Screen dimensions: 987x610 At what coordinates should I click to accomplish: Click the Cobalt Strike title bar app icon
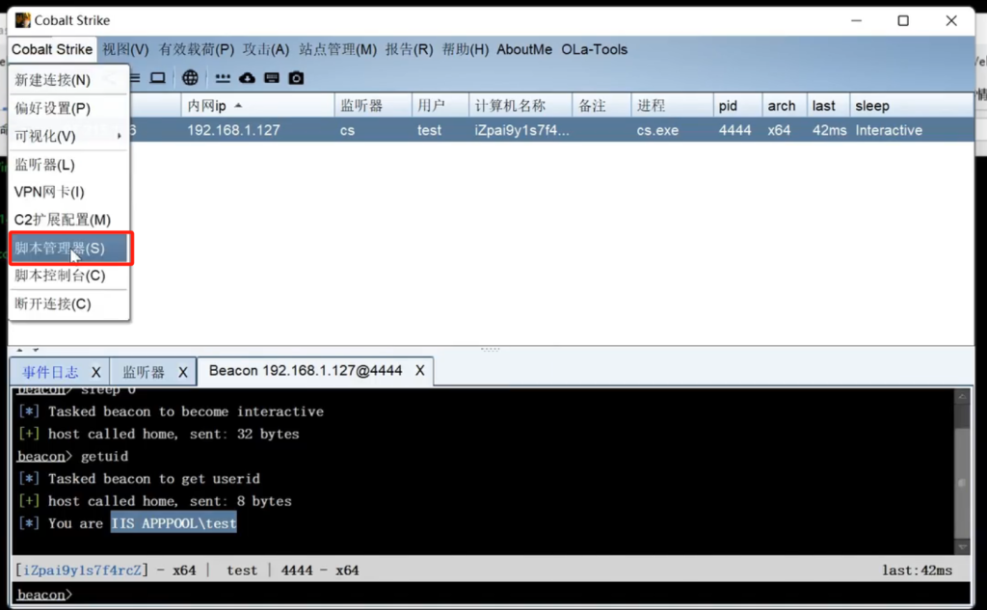pyautogui.click(x=23, y=20)
